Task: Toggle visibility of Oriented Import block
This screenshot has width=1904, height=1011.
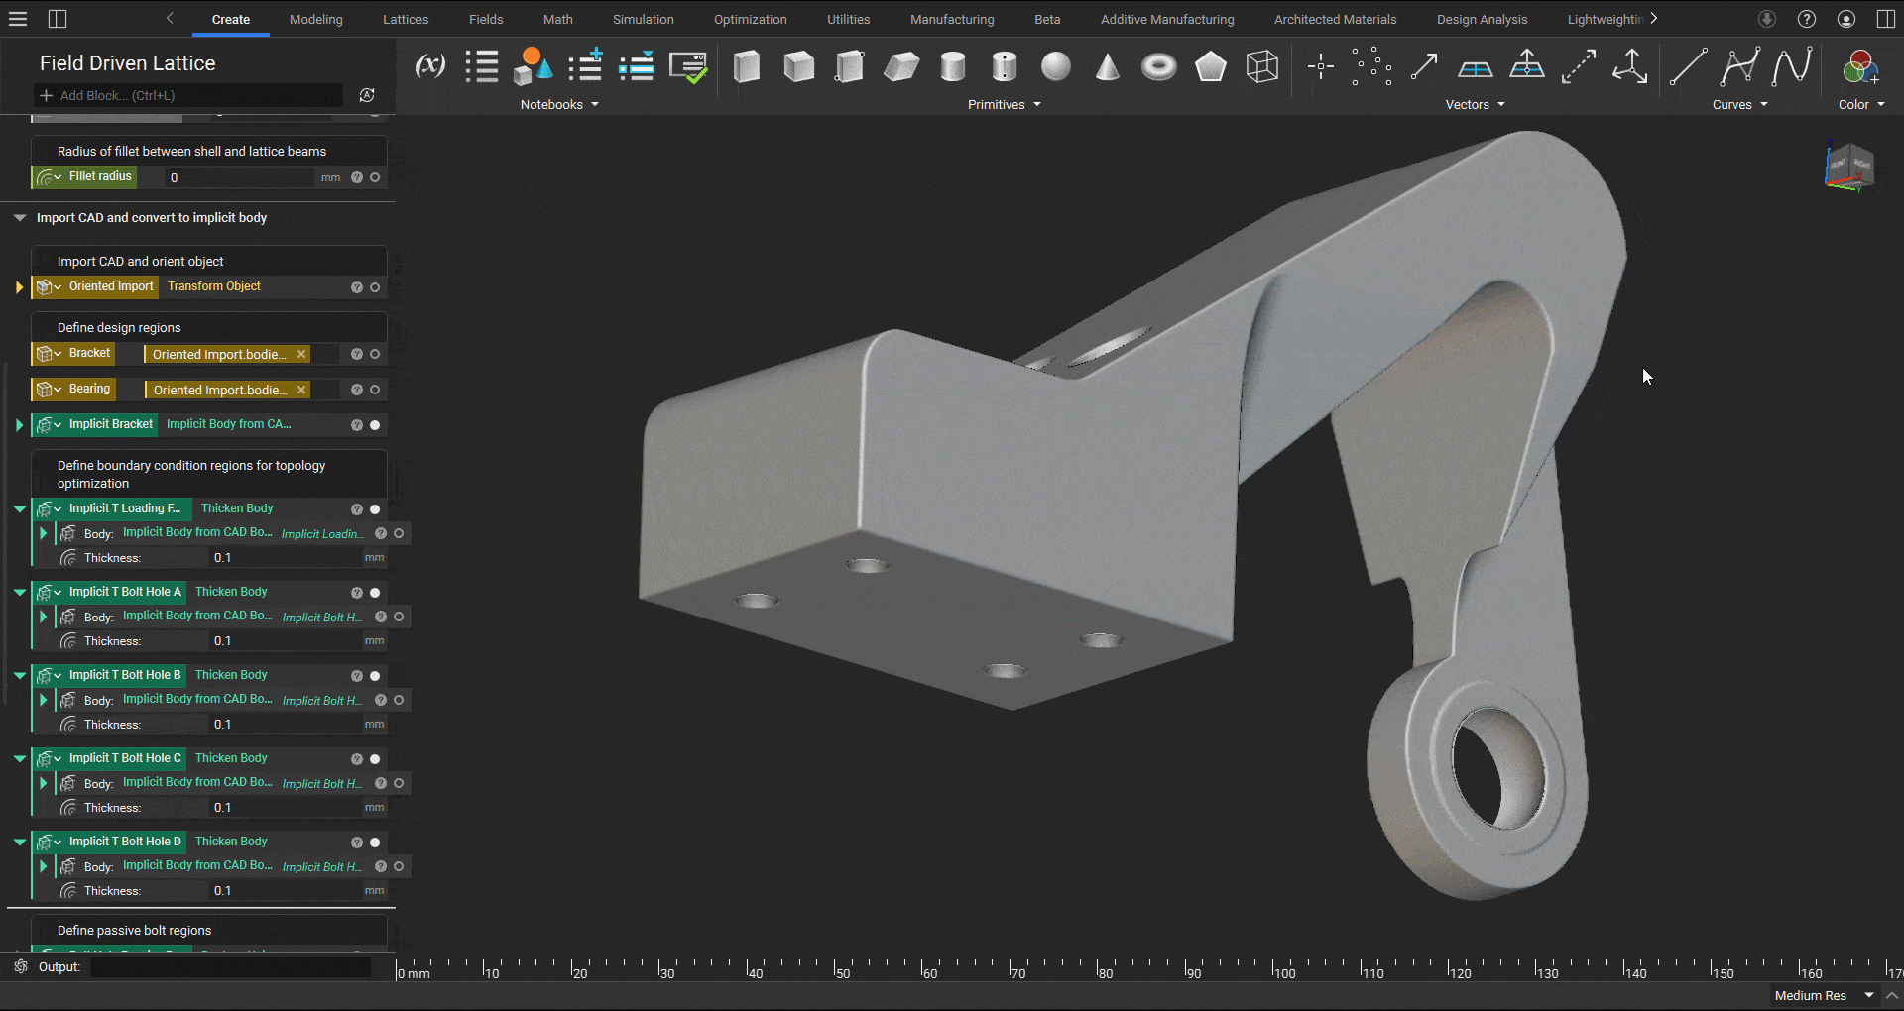Action: 375,287
